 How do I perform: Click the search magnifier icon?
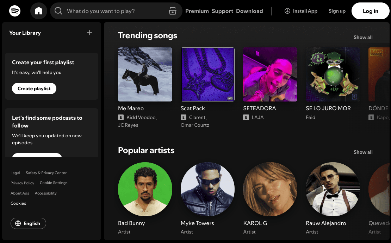coord(58,11)
